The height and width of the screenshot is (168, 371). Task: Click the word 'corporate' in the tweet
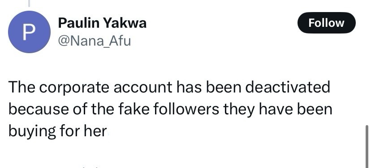click(x=74, y=88)
